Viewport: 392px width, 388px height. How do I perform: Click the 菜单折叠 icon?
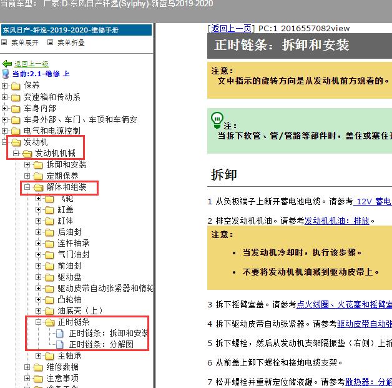pyautogui.click(x=51, y=42)
